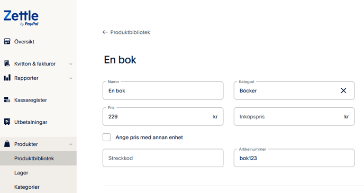Click the Produkter shopping bag icon
This screenshot has height=193, width=364.
(x=7, y=144)
